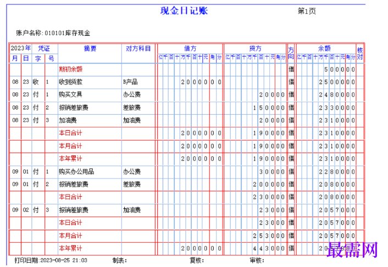Click the voucher word 收 in first entry
Image resolution: width=388 pixels, height=267 pixels.
point(36,82)
